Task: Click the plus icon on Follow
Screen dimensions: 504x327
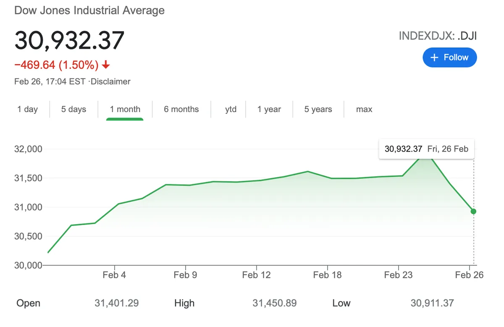Action: click(435, 58)
